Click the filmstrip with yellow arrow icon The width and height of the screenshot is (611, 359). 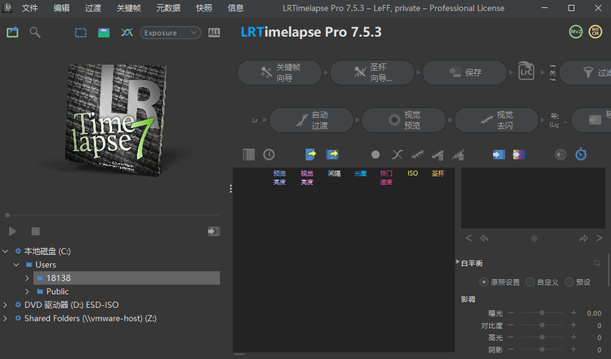tap(332, 155)
